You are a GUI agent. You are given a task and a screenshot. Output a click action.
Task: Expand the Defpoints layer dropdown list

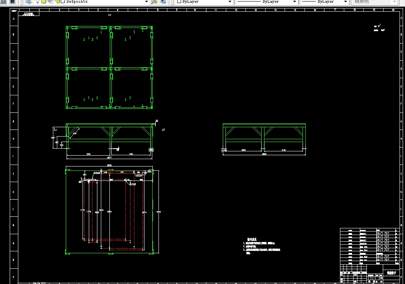146,2
